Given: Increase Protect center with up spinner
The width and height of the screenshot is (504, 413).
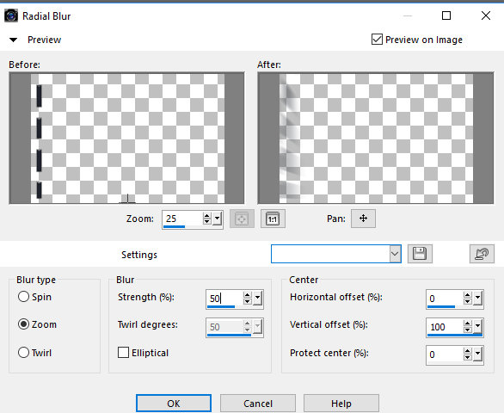Looking at the screenshot, I should tap(467, 351).
